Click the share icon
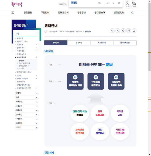 [x=118, y=31]
